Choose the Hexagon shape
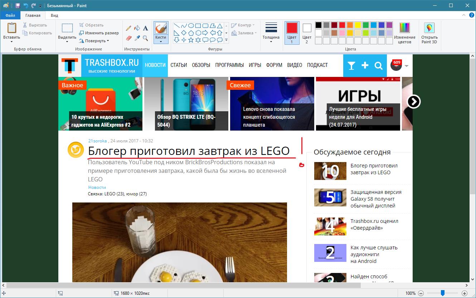This screenshot has height=298, width=476. (x=198, y=33)
